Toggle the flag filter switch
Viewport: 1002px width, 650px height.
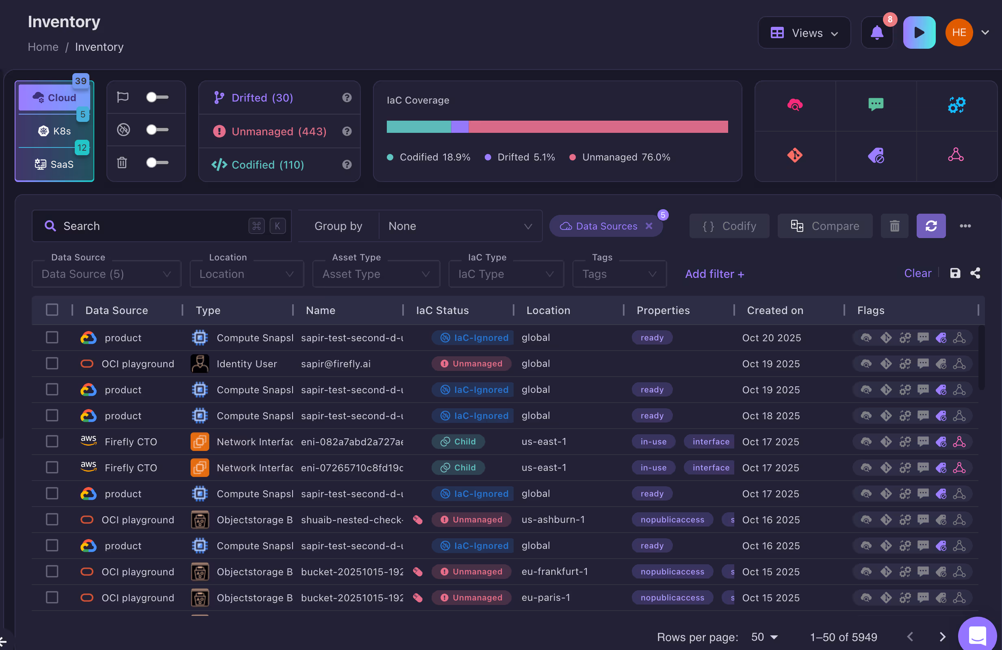[x=157, y=97]
